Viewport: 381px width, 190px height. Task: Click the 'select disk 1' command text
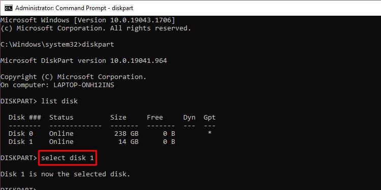[67, 158]
